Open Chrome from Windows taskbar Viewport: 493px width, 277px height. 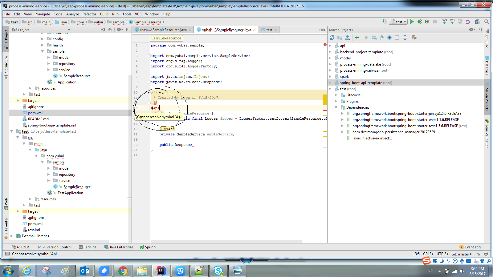pos(123,271)
